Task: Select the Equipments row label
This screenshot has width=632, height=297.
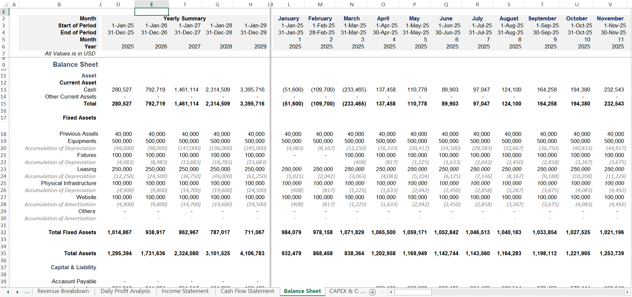Action: pyautogui.click(x=82, y=141)
